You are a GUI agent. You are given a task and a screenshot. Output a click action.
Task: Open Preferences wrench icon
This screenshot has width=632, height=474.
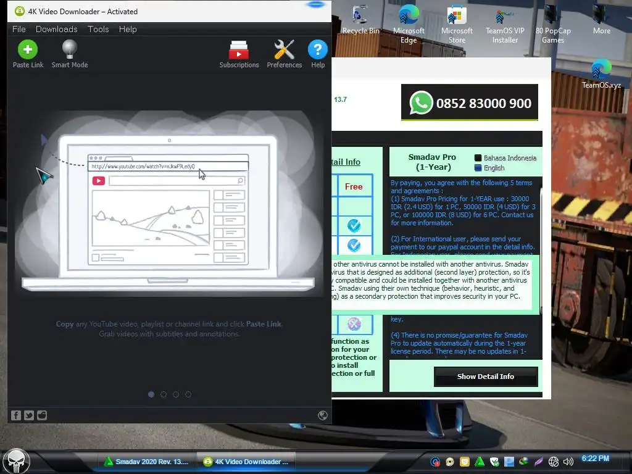coord(284,49)
